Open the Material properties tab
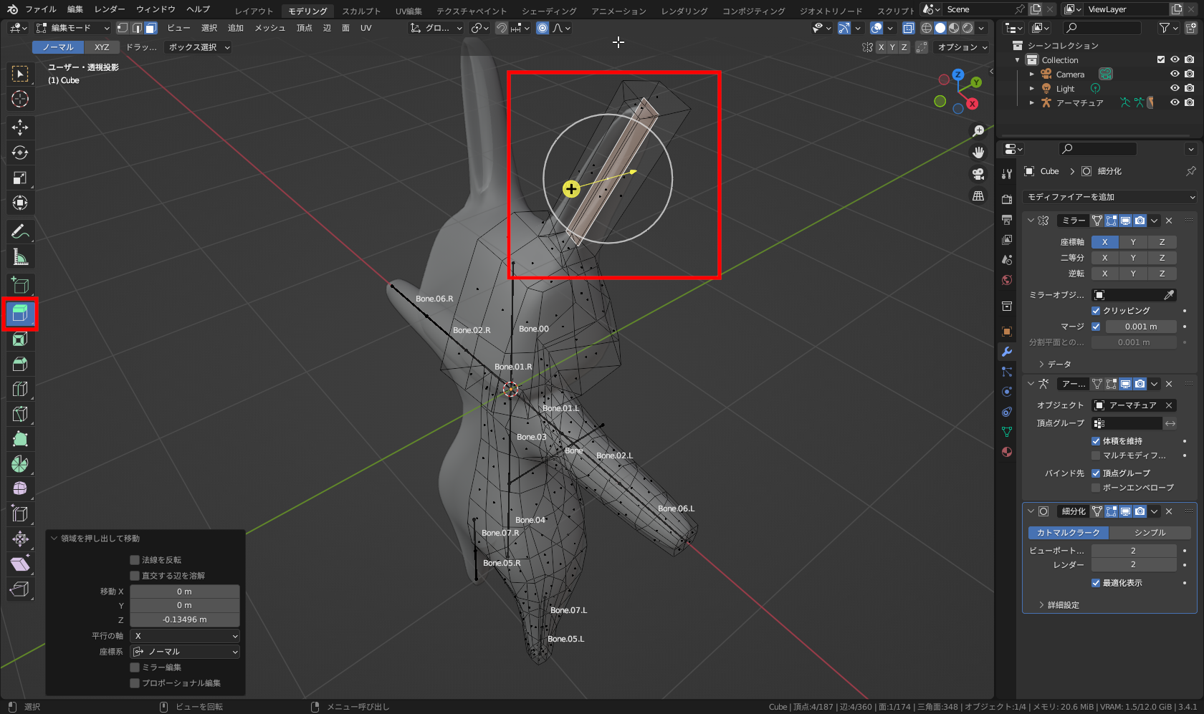 click(x=1007, y=452)
